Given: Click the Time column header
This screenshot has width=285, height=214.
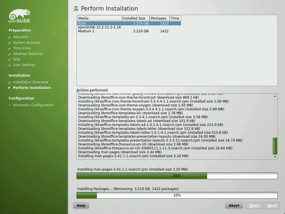Looking at the screenshot, I should coord(175,19).
